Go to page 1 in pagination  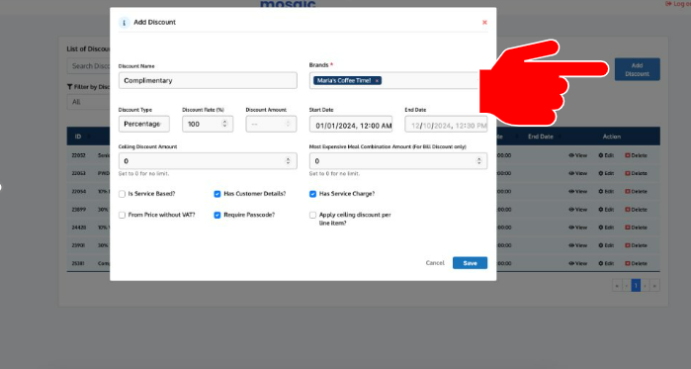pyautogui.click(x=636, y=286)
